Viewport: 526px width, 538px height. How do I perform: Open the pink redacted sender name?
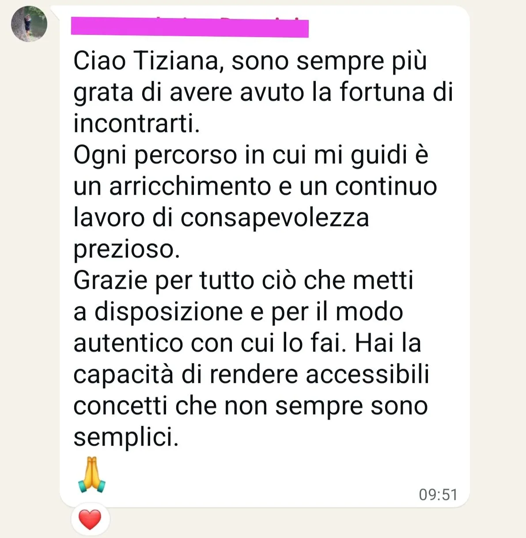click(x=190, y=27)
